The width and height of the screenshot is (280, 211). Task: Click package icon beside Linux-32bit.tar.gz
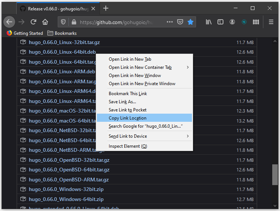click(x=23, y=42)
